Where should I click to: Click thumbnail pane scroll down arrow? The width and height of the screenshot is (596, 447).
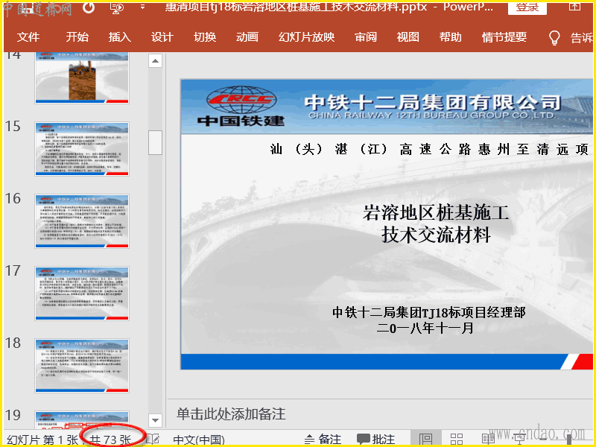click(155, 420)
